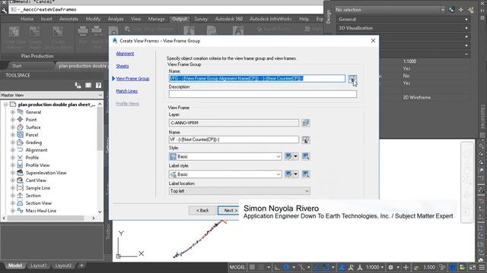This screenshot has width=487, height=273.
Task: Click customization menu icon at status bar end
Action: [x=482, y=267]
